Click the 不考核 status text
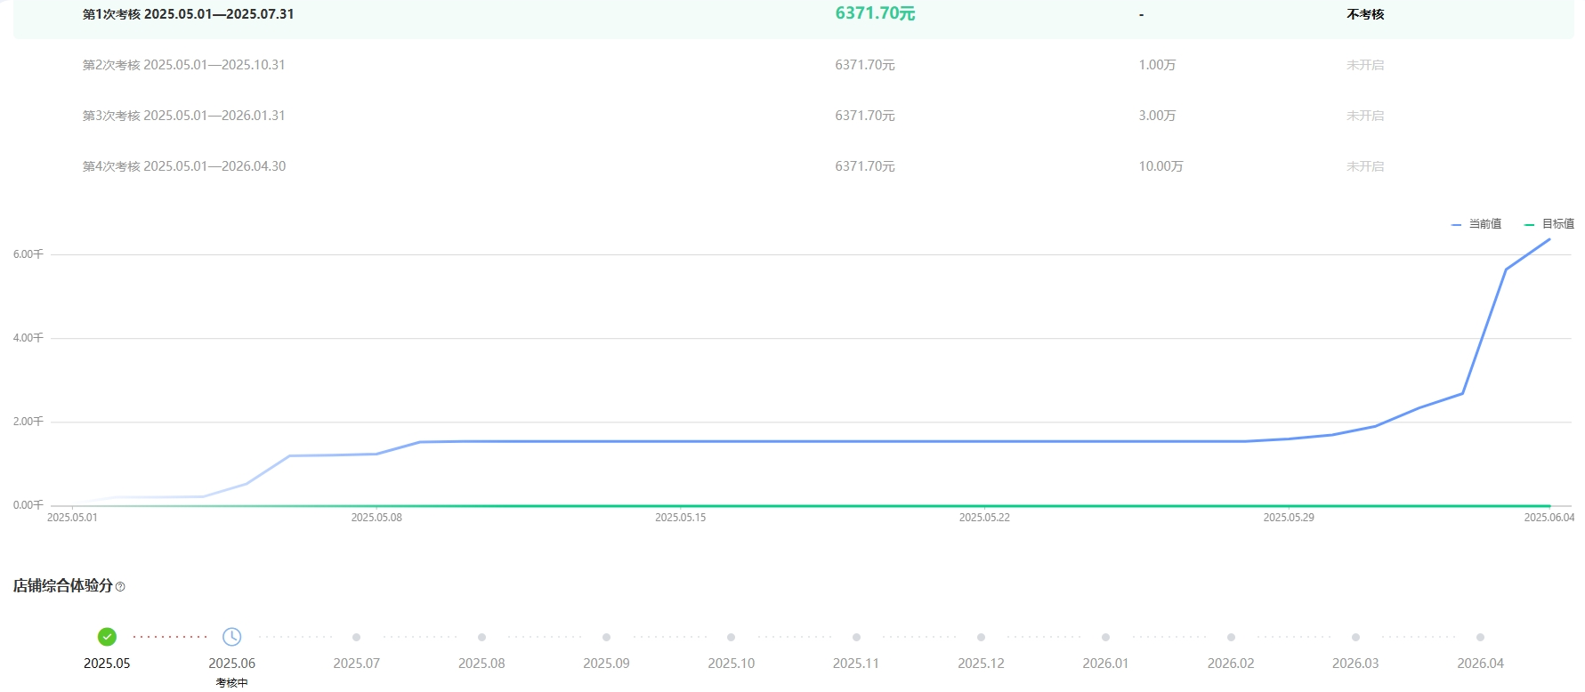Screen dimensions: 1585x692 point(1365,14)
